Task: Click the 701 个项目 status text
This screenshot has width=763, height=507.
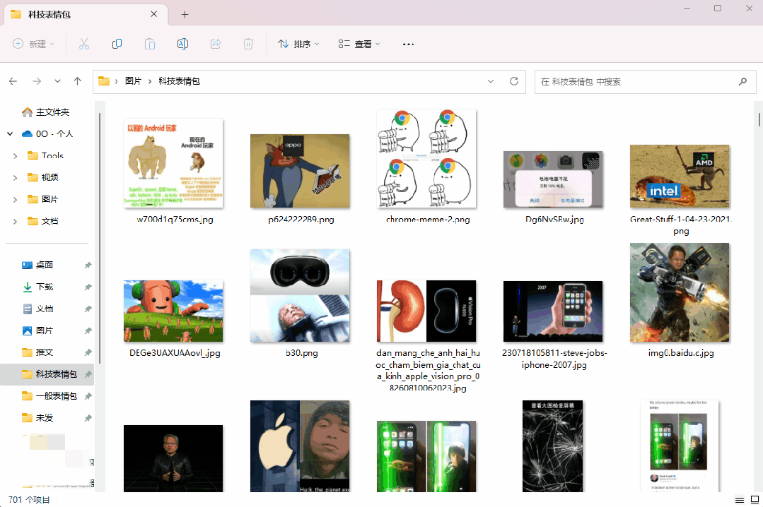Action: coord(29,500)
